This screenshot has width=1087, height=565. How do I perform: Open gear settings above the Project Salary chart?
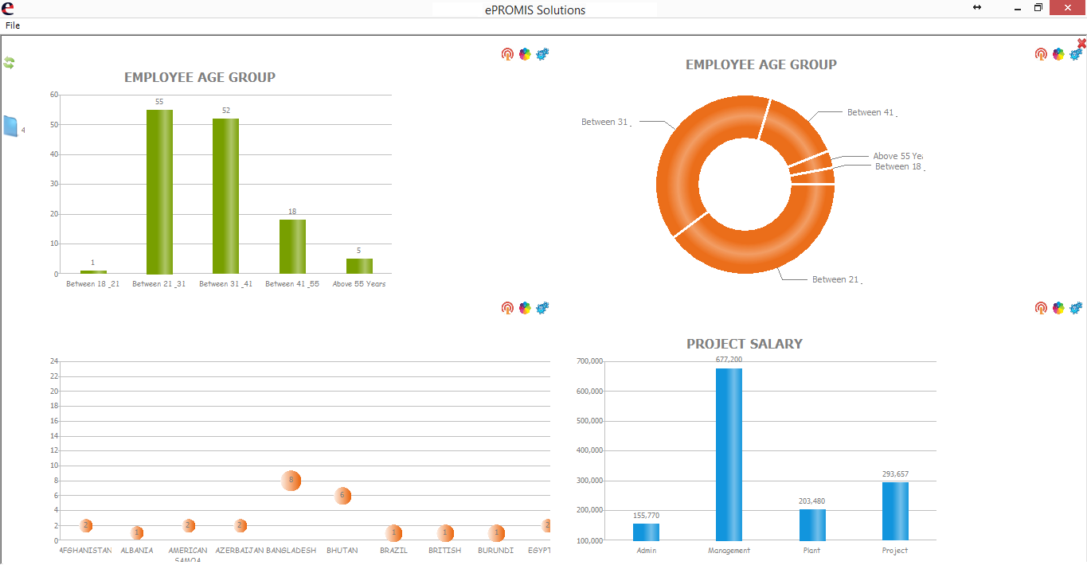coord(1076,307)
